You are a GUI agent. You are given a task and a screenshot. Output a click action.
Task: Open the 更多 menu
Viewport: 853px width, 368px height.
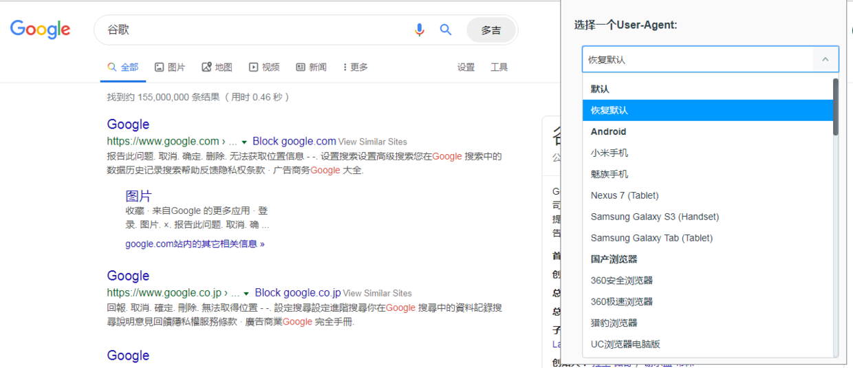coord(356,67)
